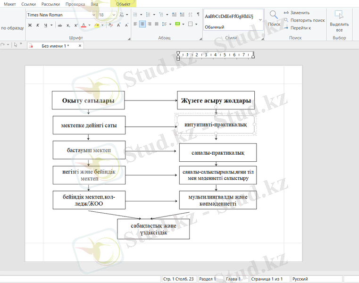
Task: Open underline style options arrow
Action: click(51, 25)
